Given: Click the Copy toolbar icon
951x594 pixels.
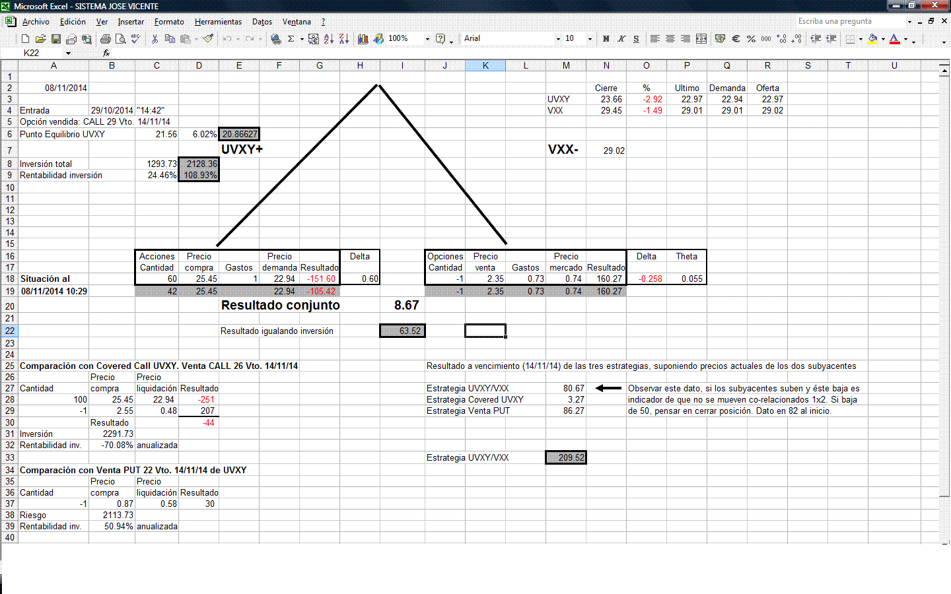Looking at the screenshot, I should 170,39.
